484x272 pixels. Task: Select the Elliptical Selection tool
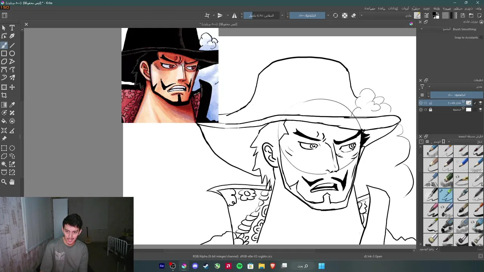pyautogui.click(x=12, y=148)
